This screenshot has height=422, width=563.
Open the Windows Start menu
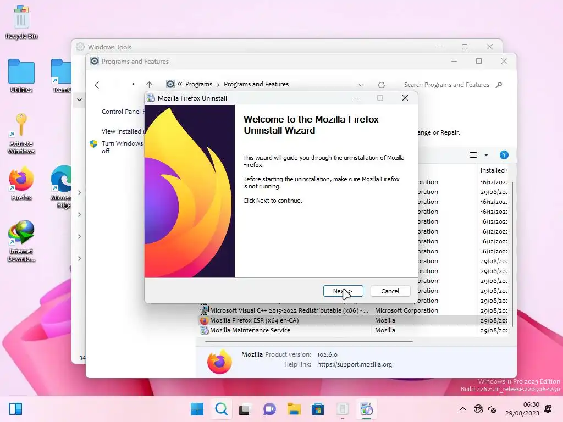197,409
